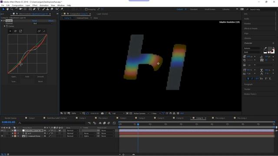Toggle Faux Italic in Character panel

coord(252,78)
